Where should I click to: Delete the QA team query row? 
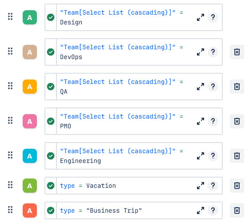click(x=237, y=87)
